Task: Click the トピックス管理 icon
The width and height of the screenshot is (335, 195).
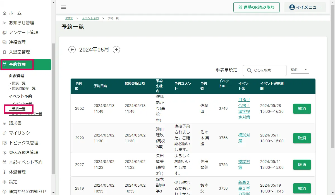Action: (x=4, y=143)
